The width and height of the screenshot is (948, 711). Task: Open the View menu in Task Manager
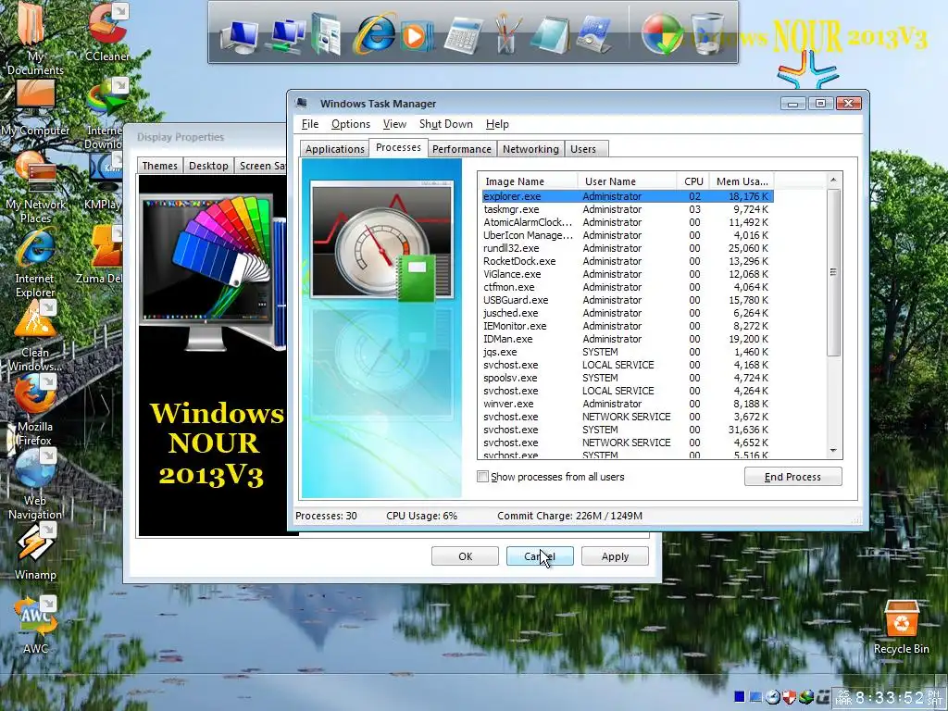pos(394,124)
